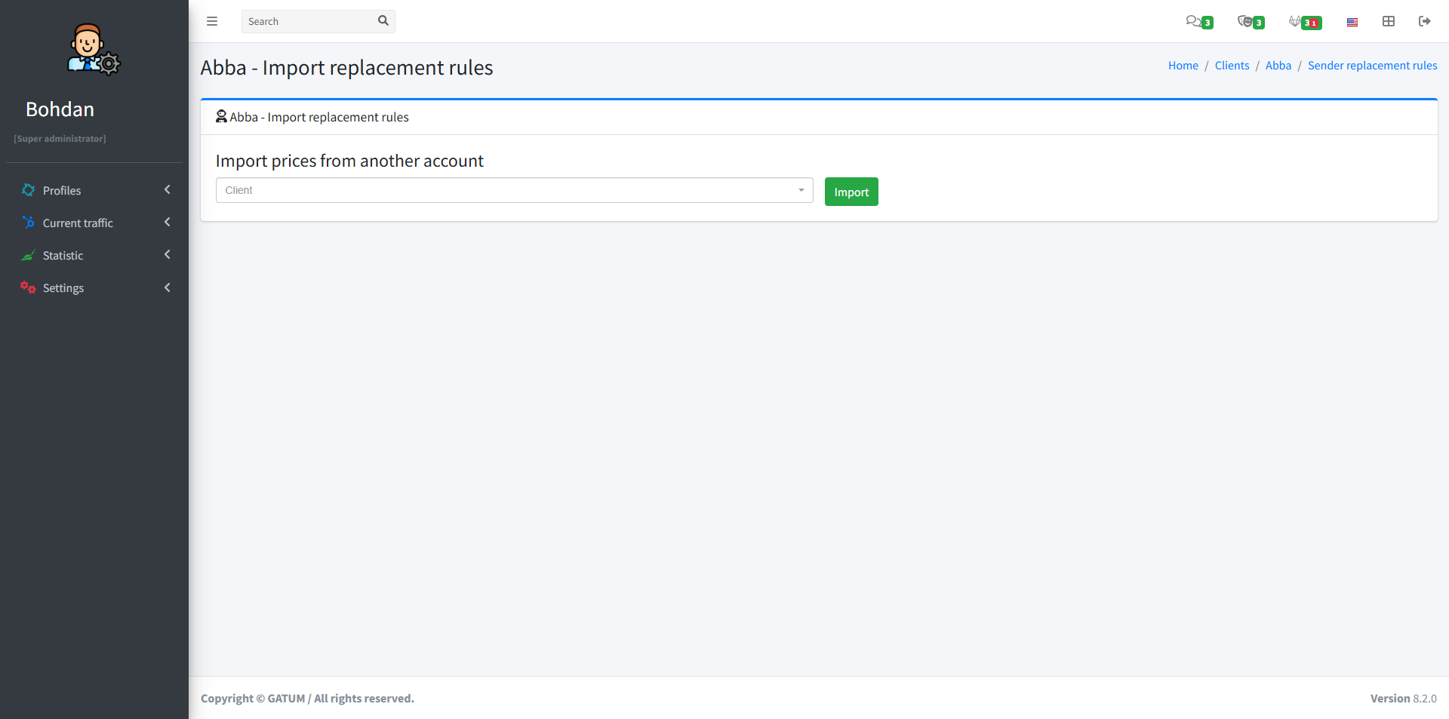The width and height of the screenshot is (1449, 719).
Task: Open the Current traffic sidebar menu
Action: tap(78, 223)
